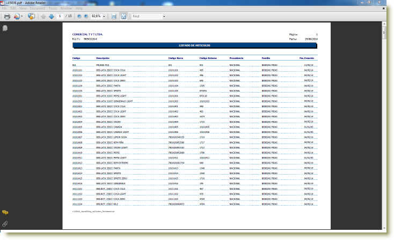The height and width of the screenshot is (240, 394).
Task: Click the Print icon in the toolbar
Action: [x=7, y=16]
